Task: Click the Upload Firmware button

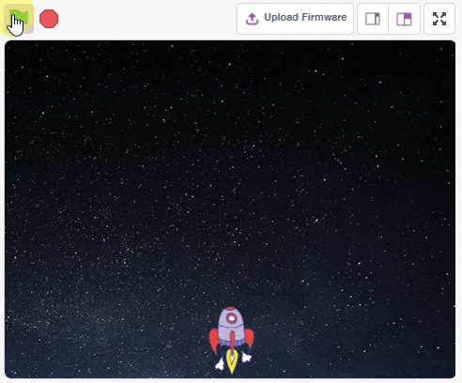Action: point(295,19)
